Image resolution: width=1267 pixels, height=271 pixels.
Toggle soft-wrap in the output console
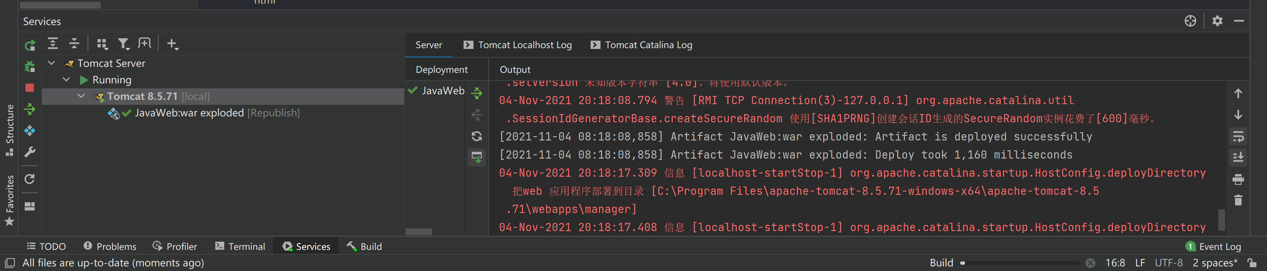pyautogui.click(x=1238, y=136)
